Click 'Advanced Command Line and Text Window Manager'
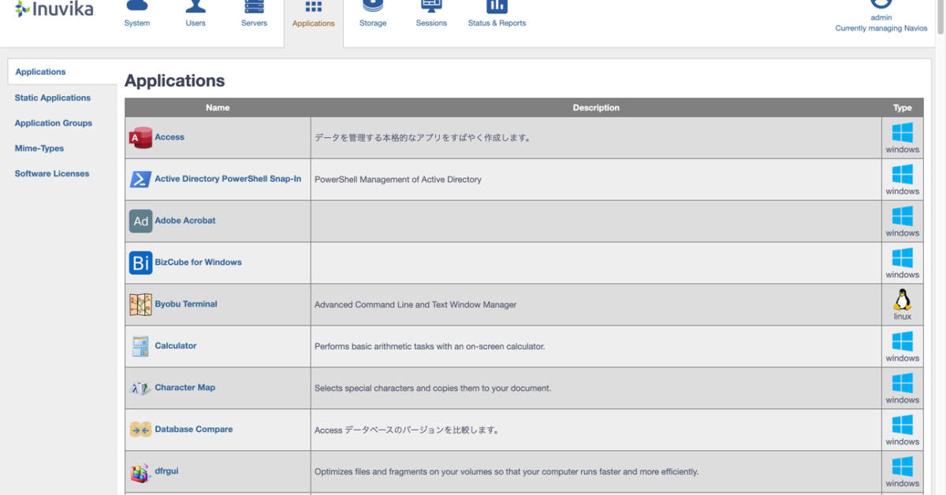This screenshot has height=495, width=946. coord(415,305)
